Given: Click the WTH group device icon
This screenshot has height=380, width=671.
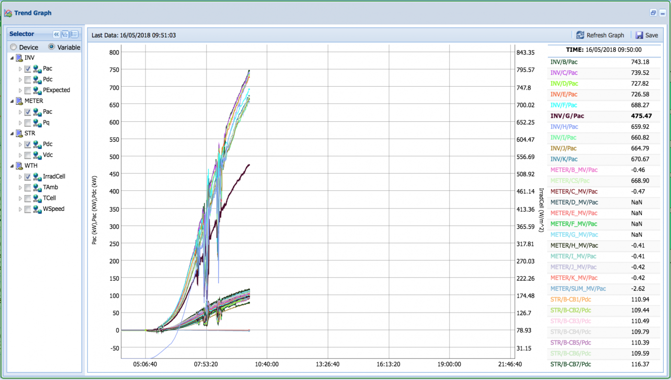Looking at the screenshot, I should coord(19,166).
